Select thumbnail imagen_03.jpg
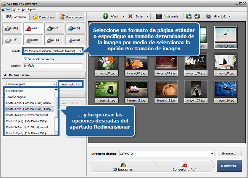 196,92
